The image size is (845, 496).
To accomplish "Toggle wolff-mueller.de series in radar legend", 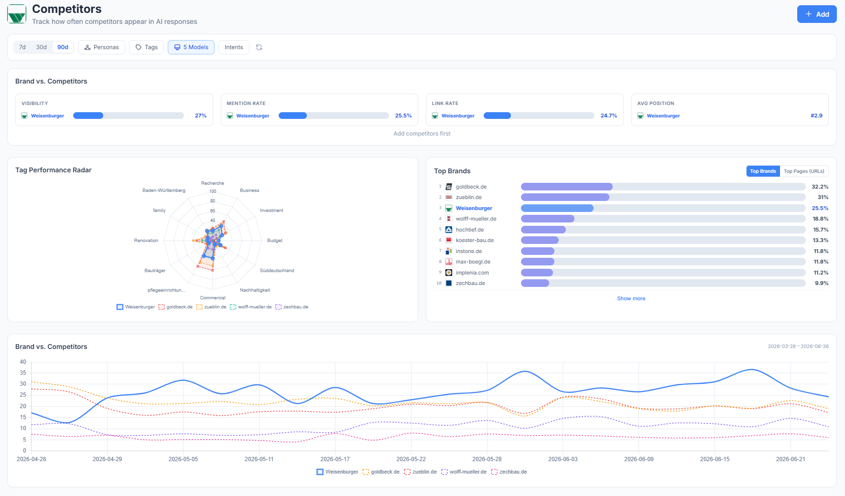I will pos(250,307).
